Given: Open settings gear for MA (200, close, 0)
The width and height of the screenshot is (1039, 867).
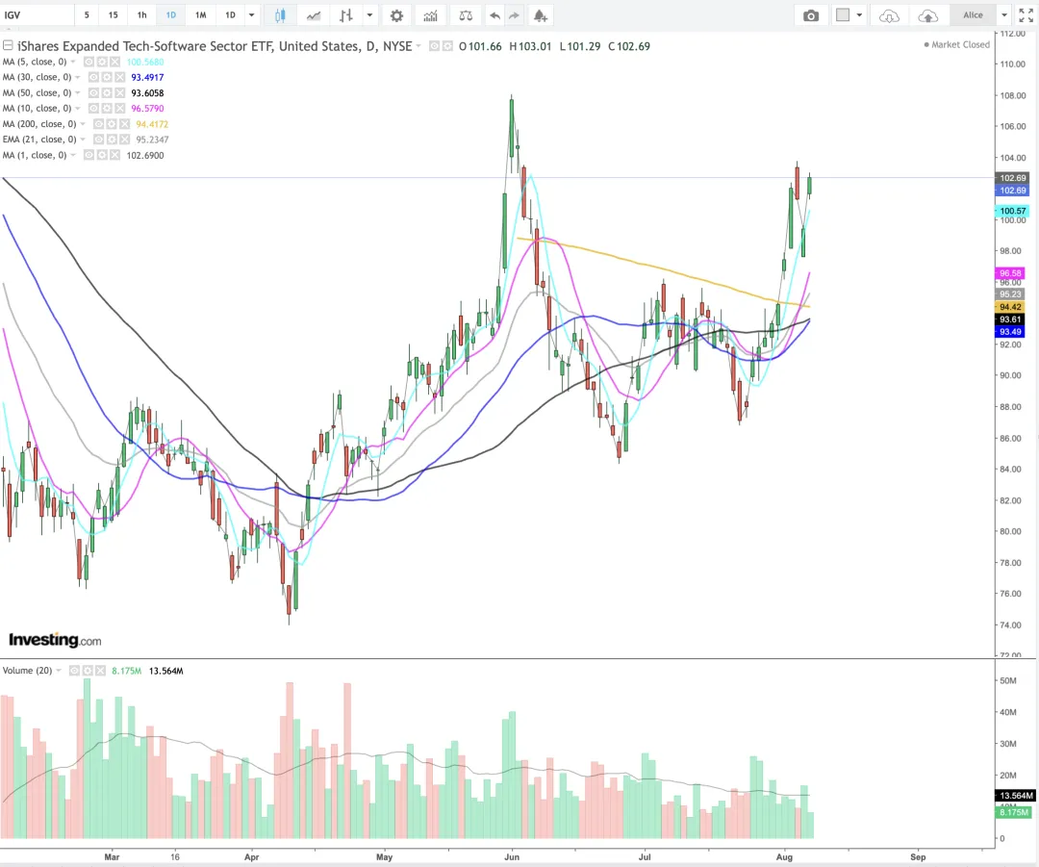Looking at the screenshot, I should coord(112,124).
